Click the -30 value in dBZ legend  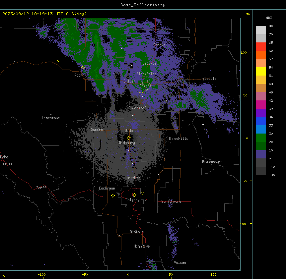tap(272, 175)
